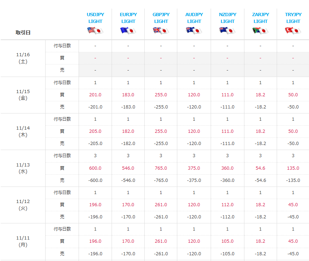Click the 取引日 column header
Image resolution: width=309 pixels, height=261 pixels.
click(23, 33)
